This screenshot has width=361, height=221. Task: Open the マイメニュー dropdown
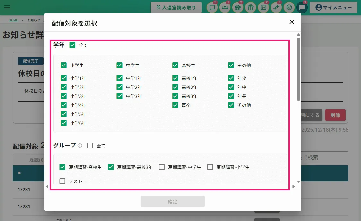tap(333, 8)
